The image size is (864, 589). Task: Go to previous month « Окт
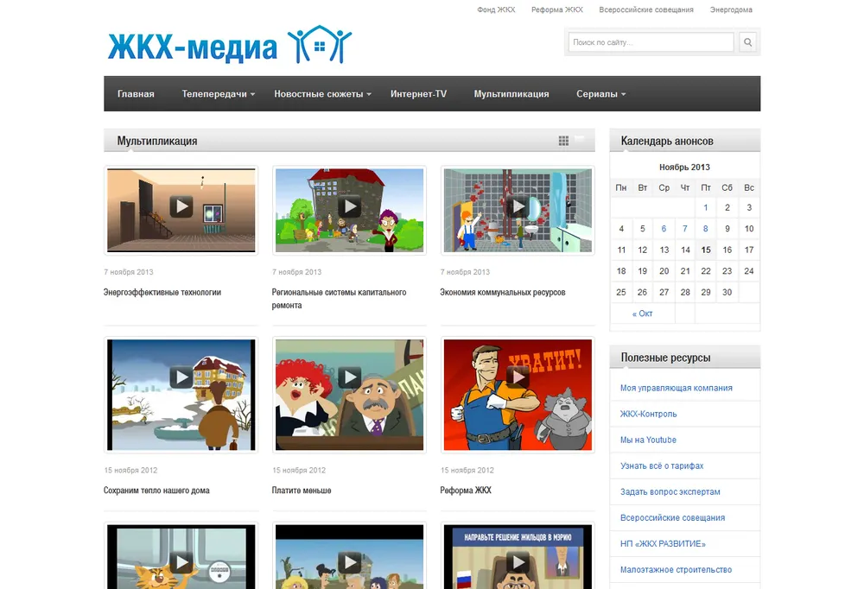coord(642,313)
